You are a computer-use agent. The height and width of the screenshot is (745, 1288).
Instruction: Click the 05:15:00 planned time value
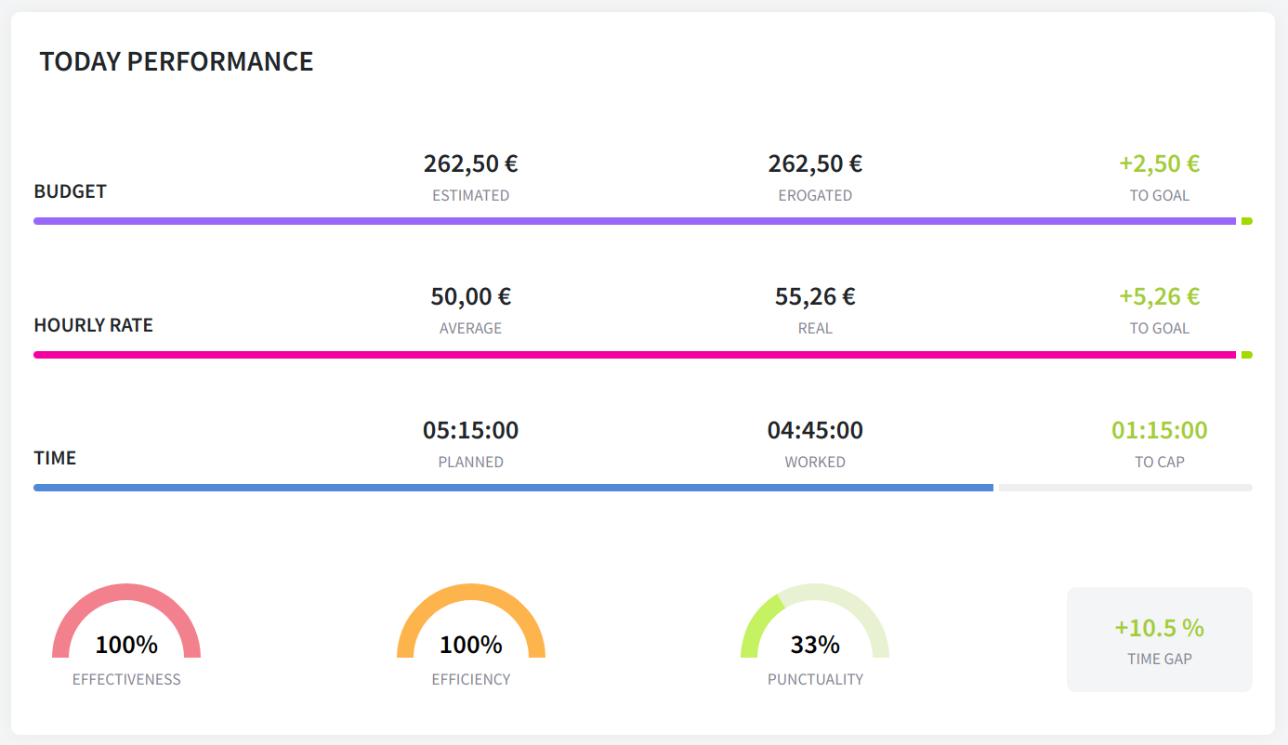[471, 430]
